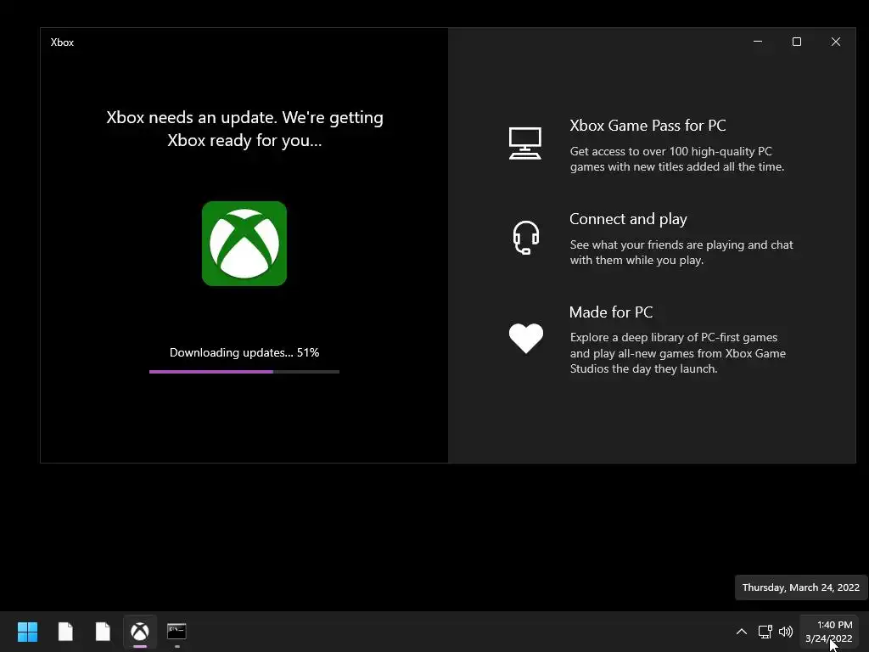The height and width of the screenshot is (652, 869).
Task: Click the 'Get access to over 100' description
Action: click(677, 159)
